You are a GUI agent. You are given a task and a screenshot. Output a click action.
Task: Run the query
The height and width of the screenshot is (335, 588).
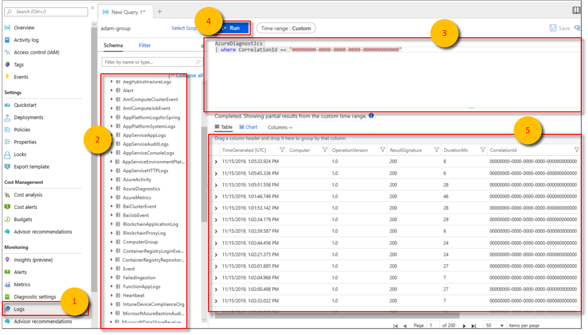pos(234,28)
